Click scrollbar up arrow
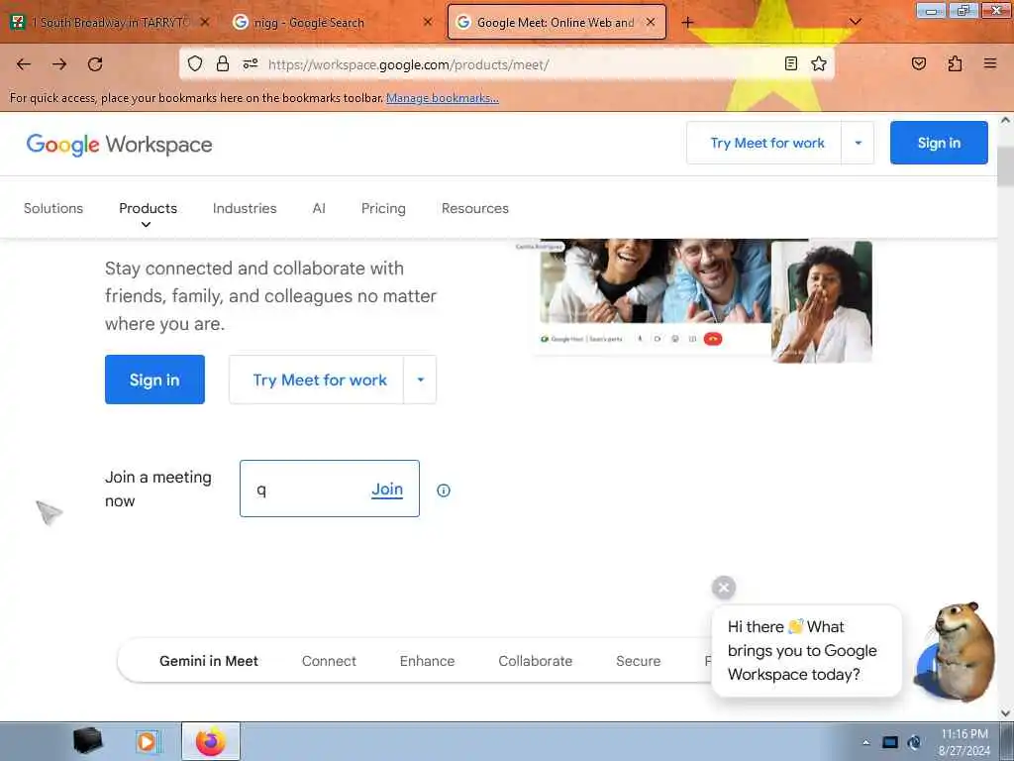This screenshot has height=761, width=1014. pyautogui.click(x=1005, y=120)
